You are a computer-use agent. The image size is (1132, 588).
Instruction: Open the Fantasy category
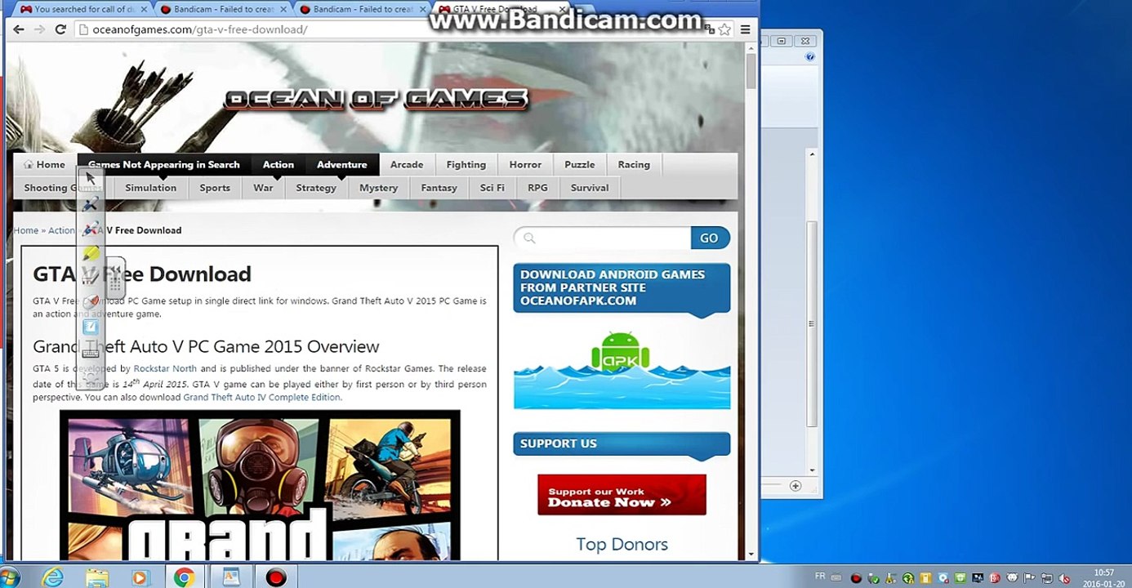click(439, 188)
